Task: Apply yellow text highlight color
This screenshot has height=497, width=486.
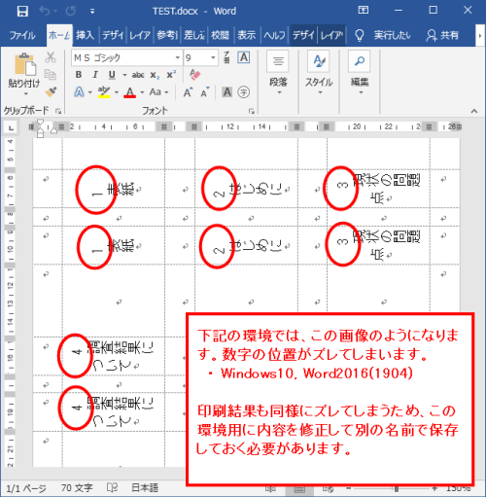Action: [104, 92]
